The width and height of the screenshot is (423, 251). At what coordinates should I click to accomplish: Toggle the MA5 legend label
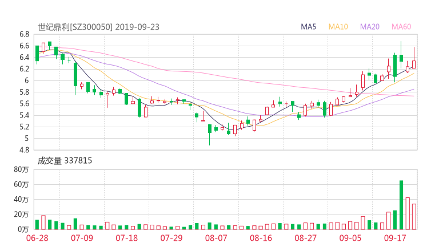coord(309,27)
